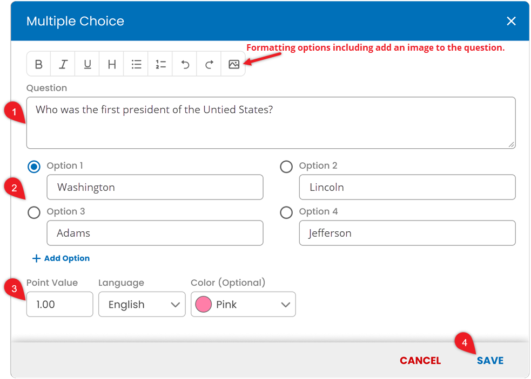Open the Language dropdown showing English
The image size is (531, 379).
(x=142, y=304)
